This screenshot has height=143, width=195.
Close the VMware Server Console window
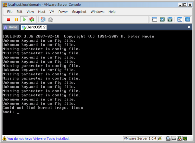tap(190, 5)
